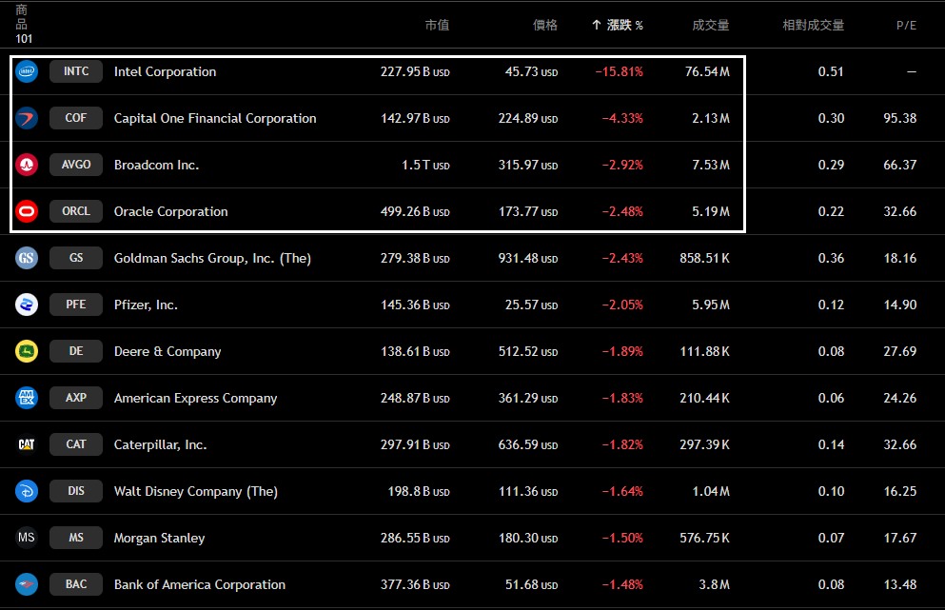Click the 相對成交量 column header
The image size is (945, 610).
click(813, 25)
